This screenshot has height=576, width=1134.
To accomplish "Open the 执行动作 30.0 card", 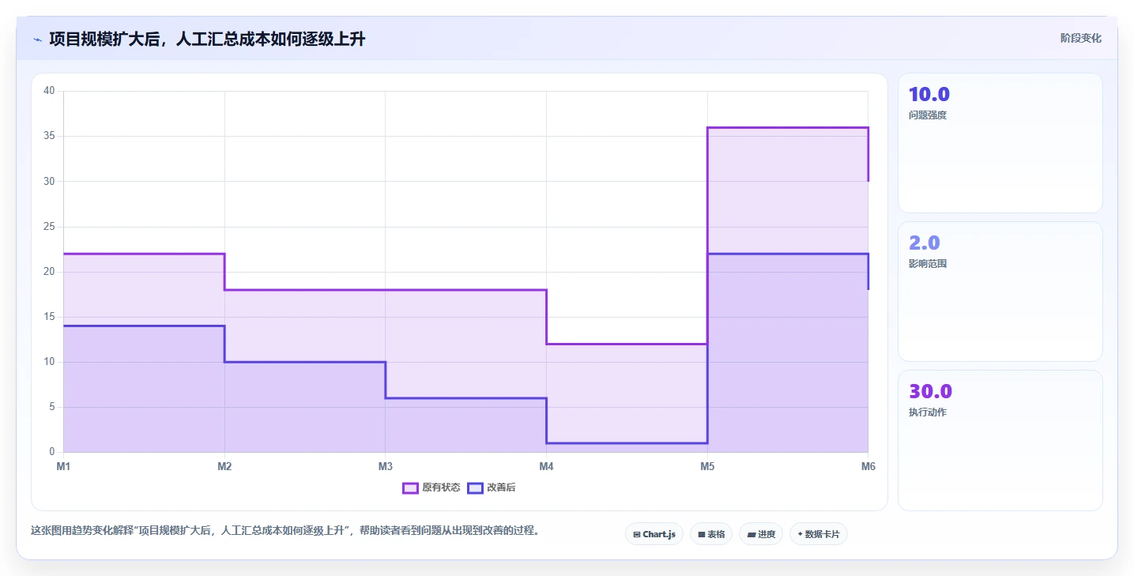I will tap(1000, 440).
